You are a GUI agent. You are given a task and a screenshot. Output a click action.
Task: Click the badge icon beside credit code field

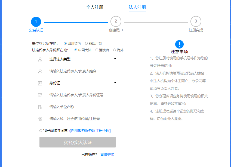(40, 119)
